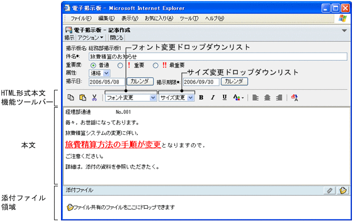The image size is (354, 222).
Task: Click the 掲示日 date field
Action: [x=107, y=82]
